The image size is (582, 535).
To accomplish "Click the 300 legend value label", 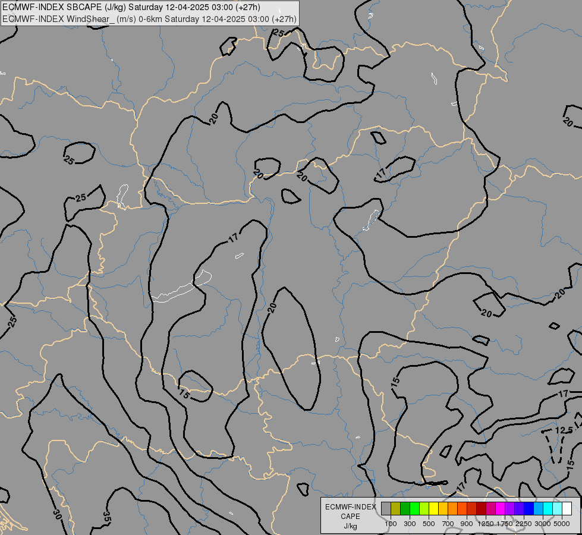I will pyautogui.click(x=410, y=524).
